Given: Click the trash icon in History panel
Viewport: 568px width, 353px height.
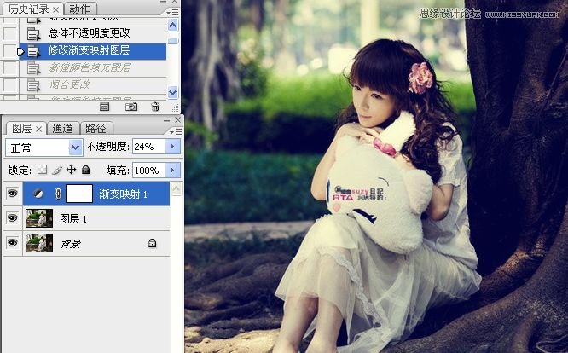Looking at the screenshot, I should (x=155, y=107).
